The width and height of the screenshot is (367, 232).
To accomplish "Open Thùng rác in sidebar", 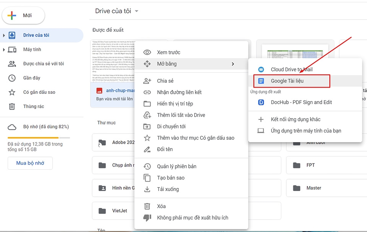I will coord(42,107).
